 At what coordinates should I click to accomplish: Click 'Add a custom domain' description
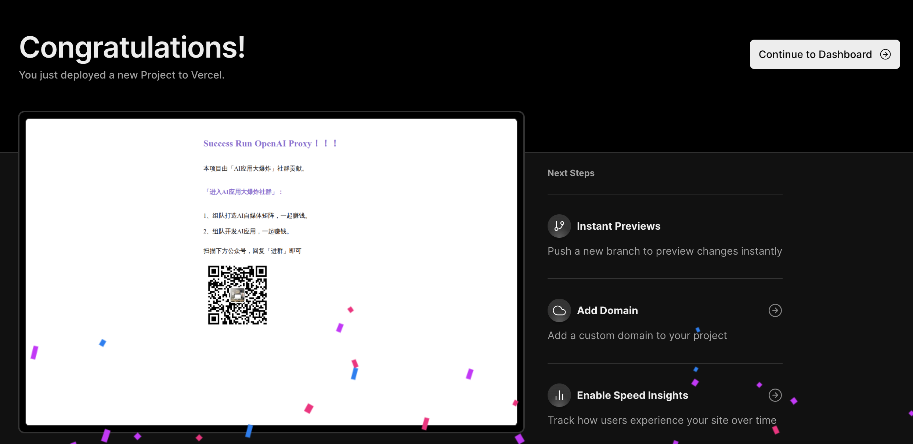(637, 335)
